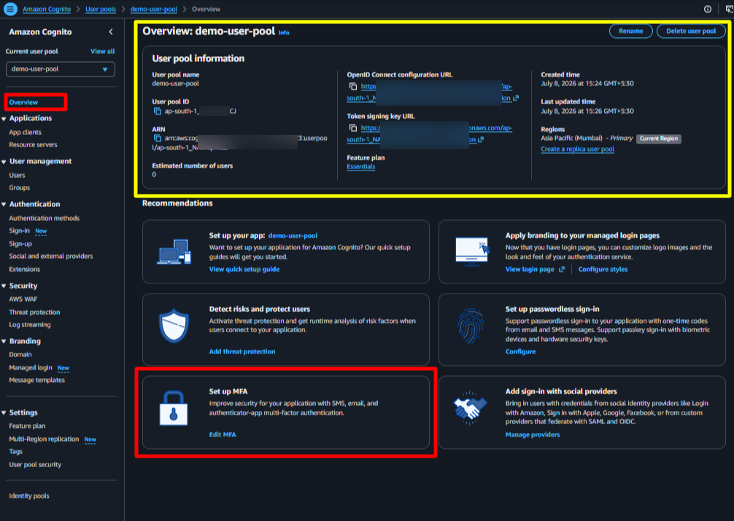Image resolution: width=734 pixels, height=521 pixels.
Task: Open Multi-Region replication
Action: coord(44,439)
